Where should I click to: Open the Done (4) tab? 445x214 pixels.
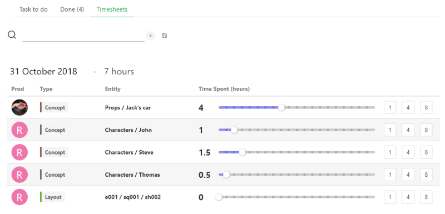click(72, 9)
